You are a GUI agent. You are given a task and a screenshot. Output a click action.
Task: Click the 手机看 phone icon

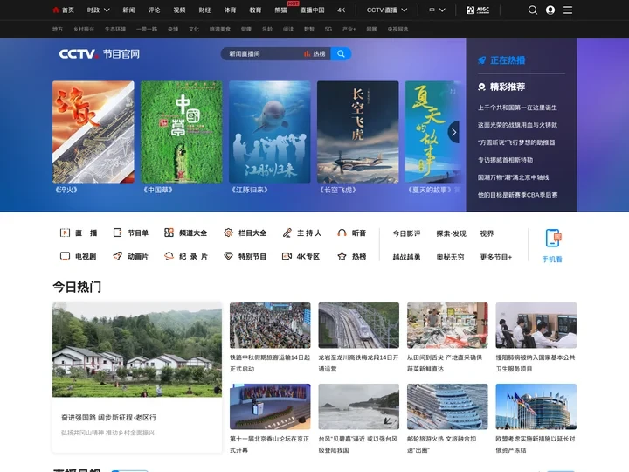coord(553,238)
